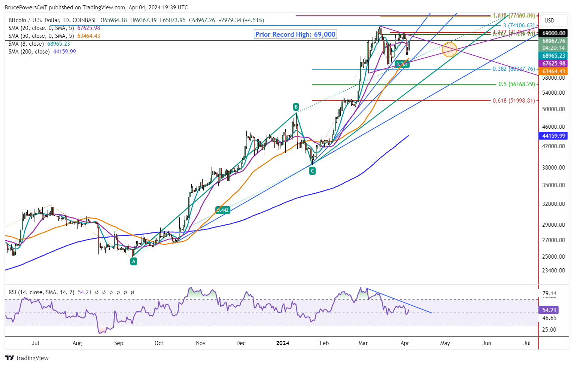Click the 44159.99 SMA 200 price label
This screenshot has height=366, width=574.
(553, 136)
